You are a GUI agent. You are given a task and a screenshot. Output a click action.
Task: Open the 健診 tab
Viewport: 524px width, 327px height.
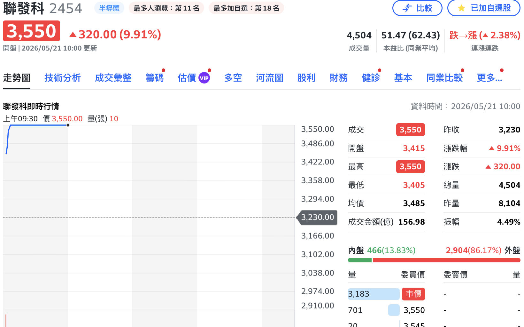click(x=371, y=78)
